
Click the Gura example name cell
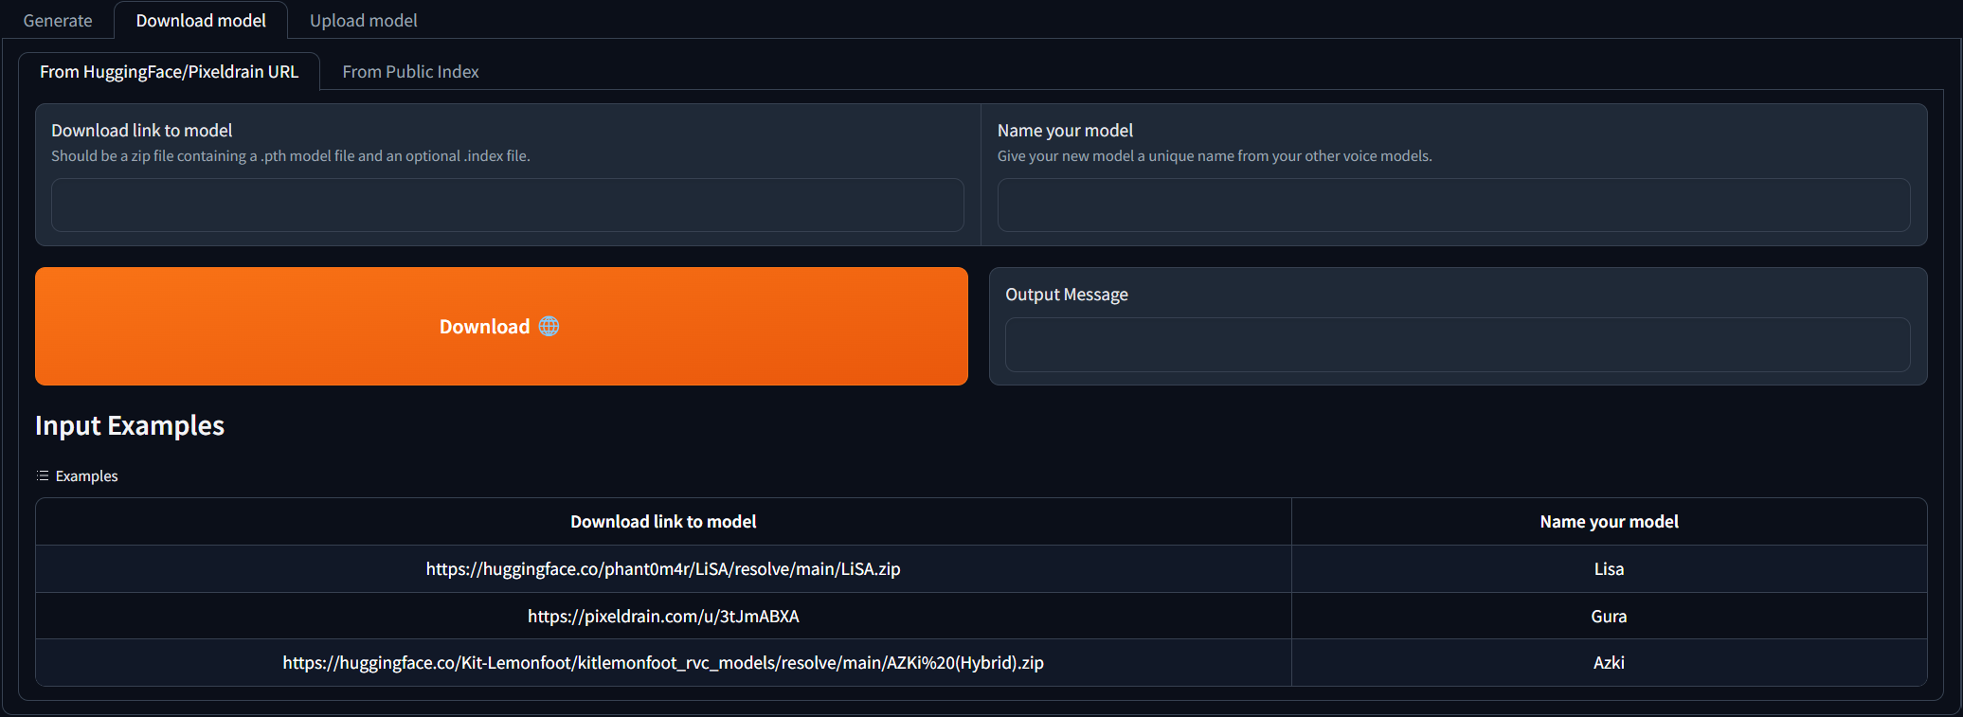1609,616
